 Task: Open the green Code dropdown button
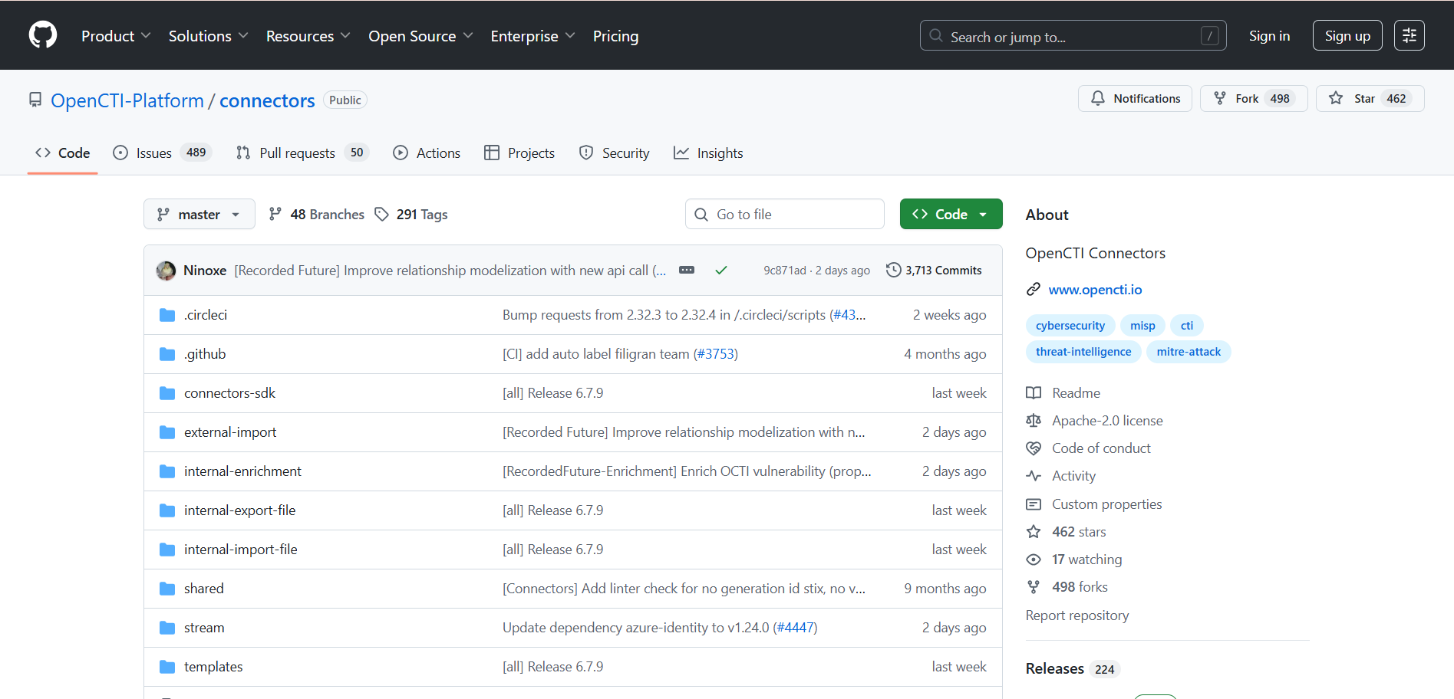951,214
